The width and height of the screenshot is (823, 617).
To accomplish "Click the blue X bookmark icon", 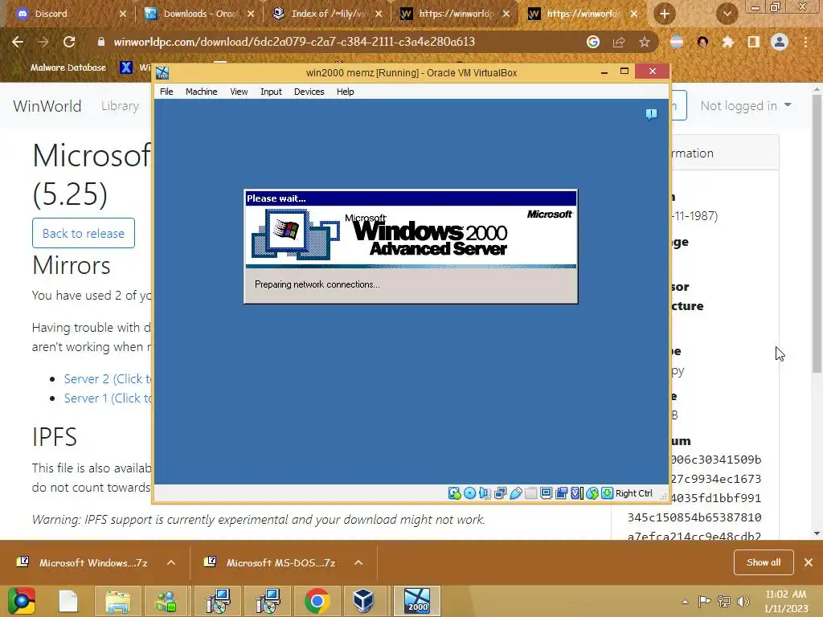I will coord(126,67).
